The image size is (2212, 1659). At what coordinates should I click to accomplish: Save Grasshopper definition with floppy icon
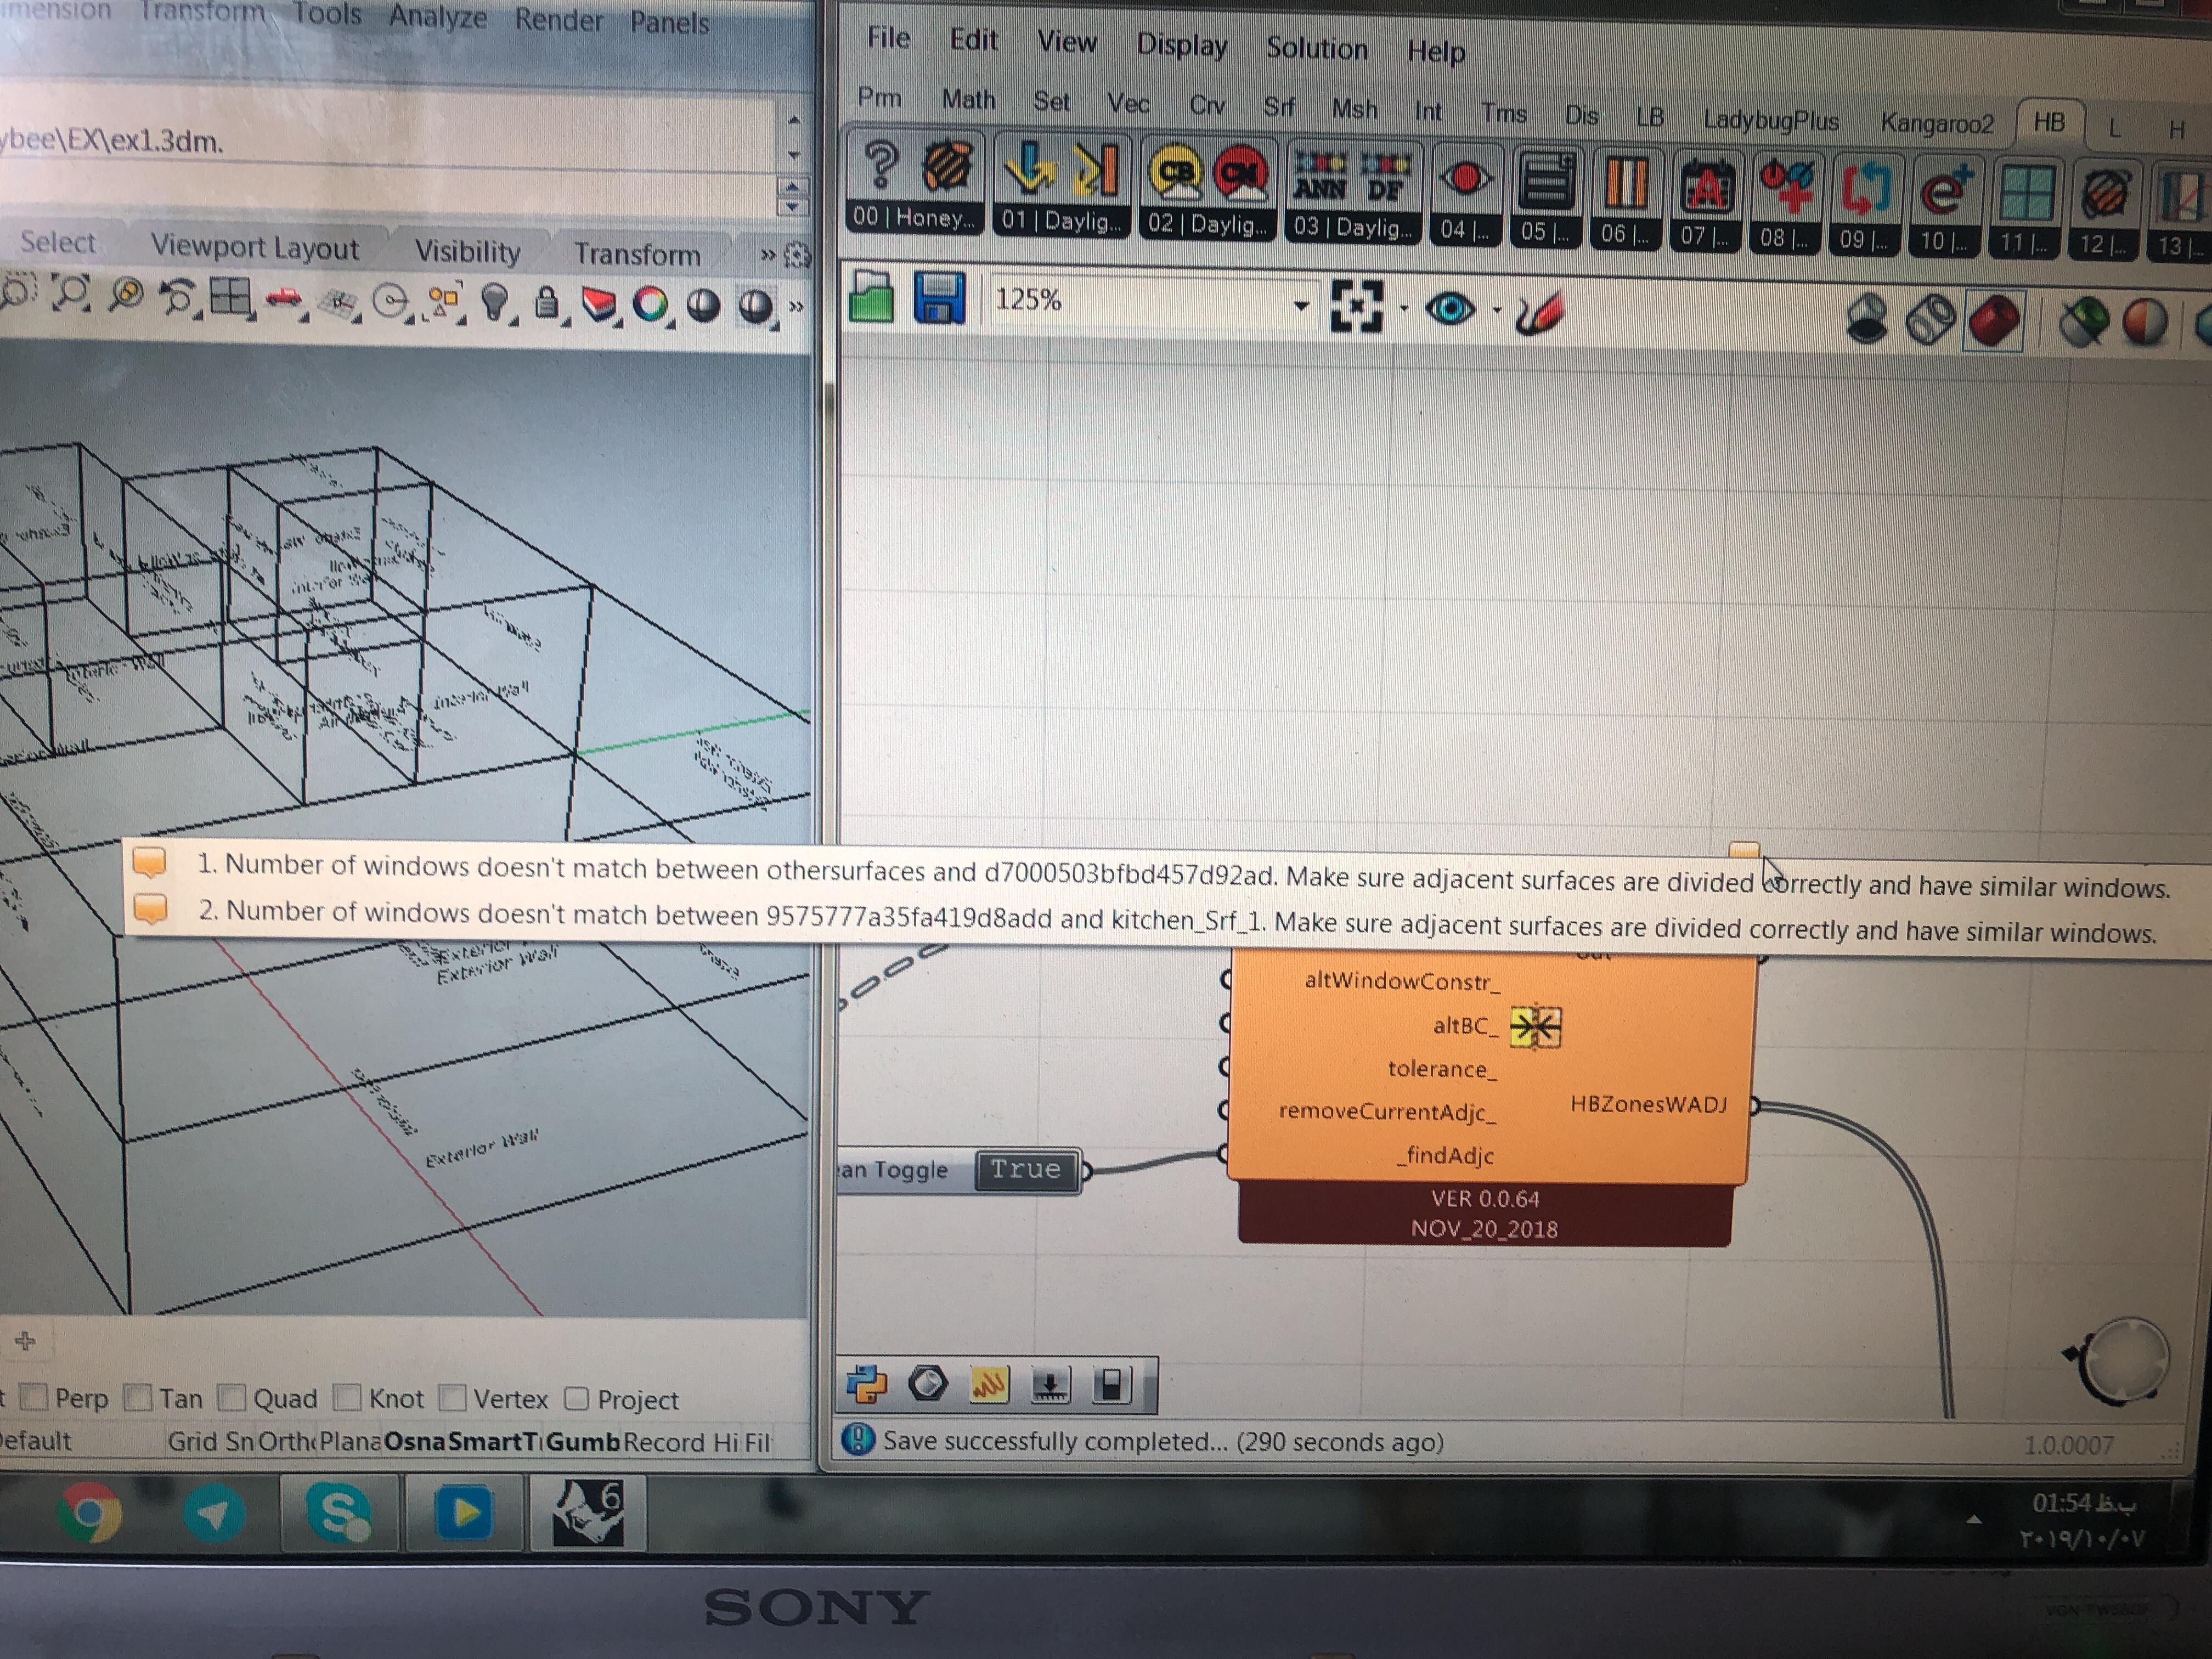pyautogui.click(x=939, y=298)
